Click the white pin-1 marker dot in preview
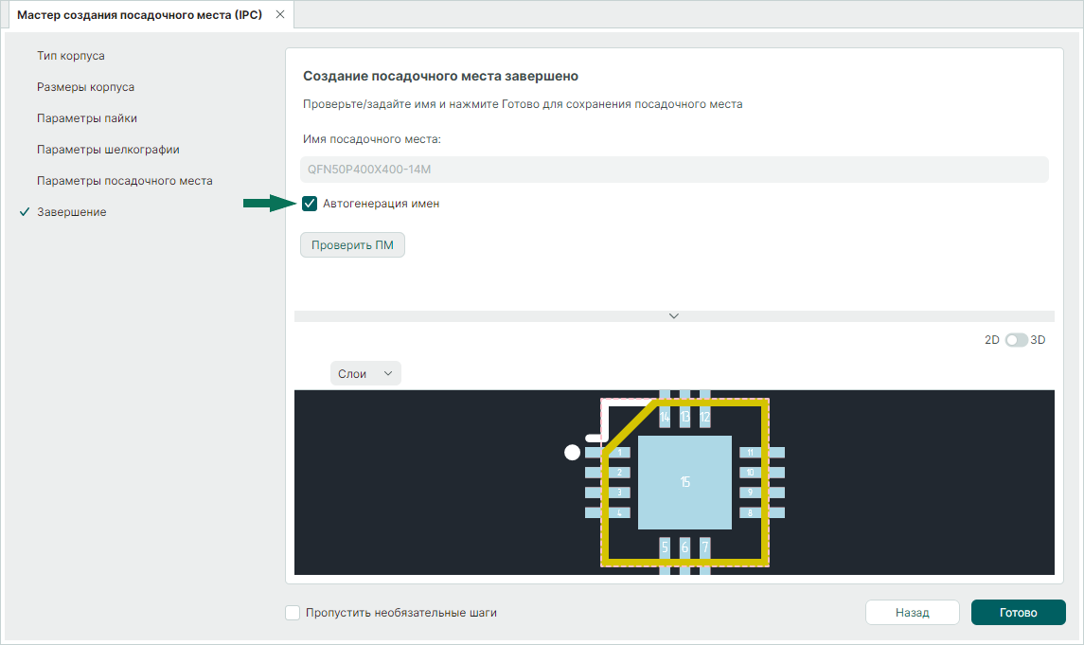The width and height of the screenshot is (1084, 645). pos(572,453)
